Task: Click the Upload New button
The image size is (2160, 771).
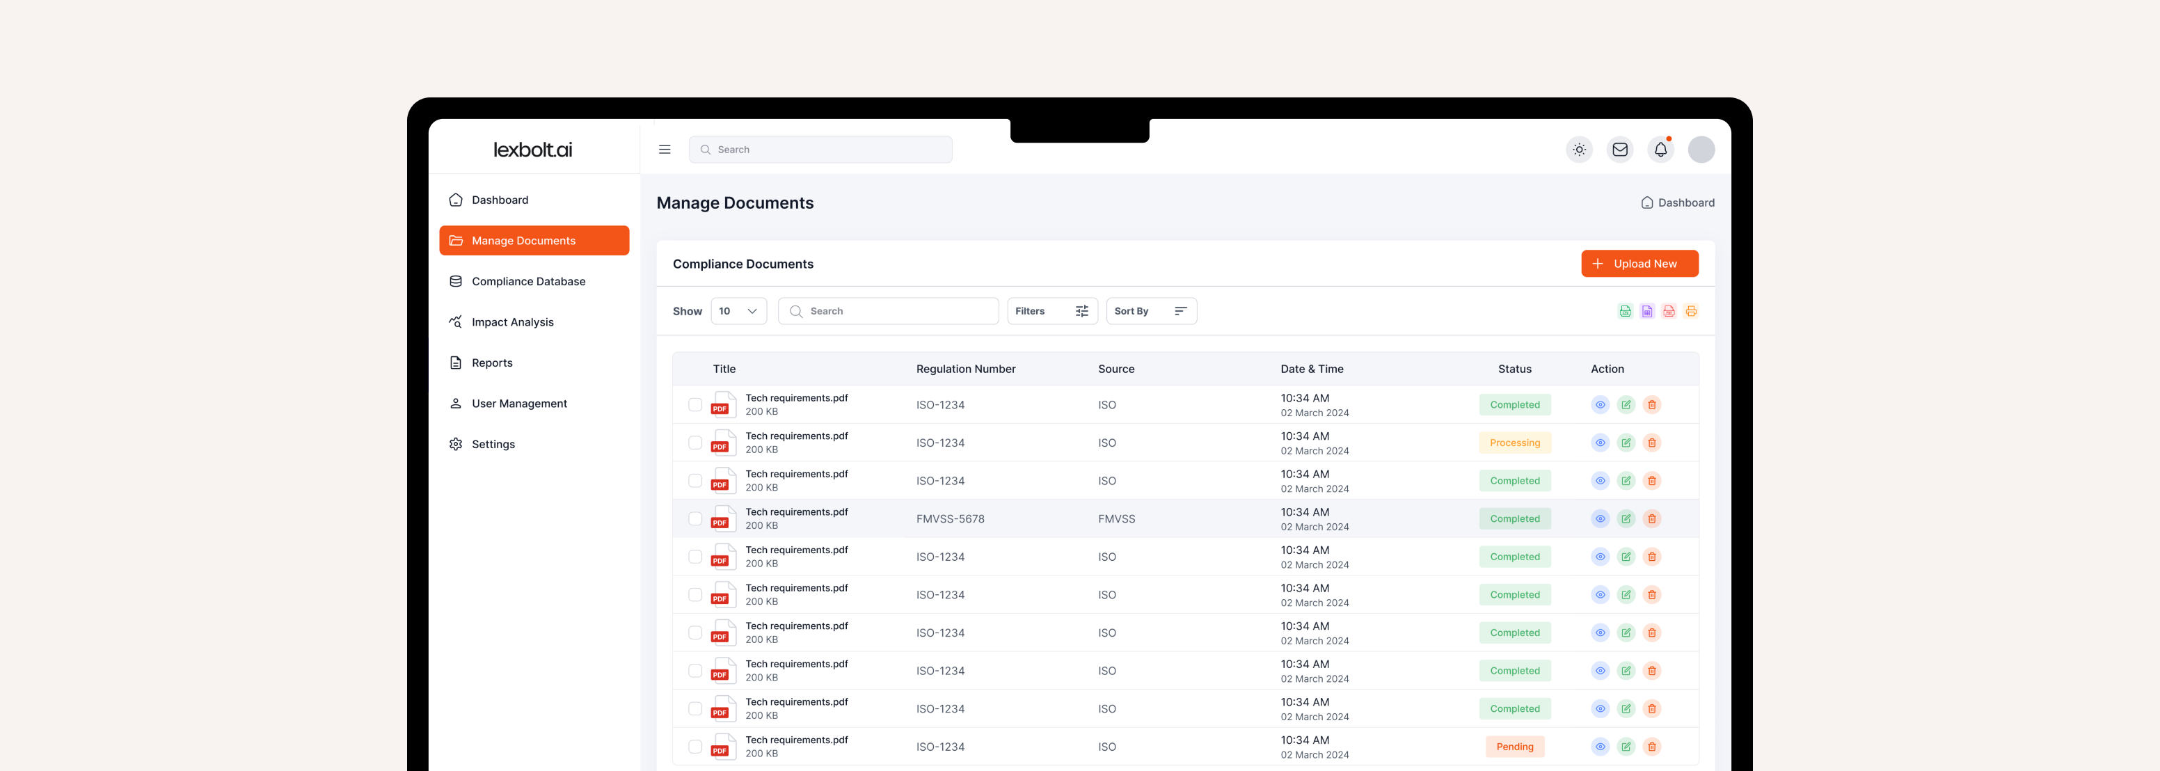Action: coord(1639,263)
